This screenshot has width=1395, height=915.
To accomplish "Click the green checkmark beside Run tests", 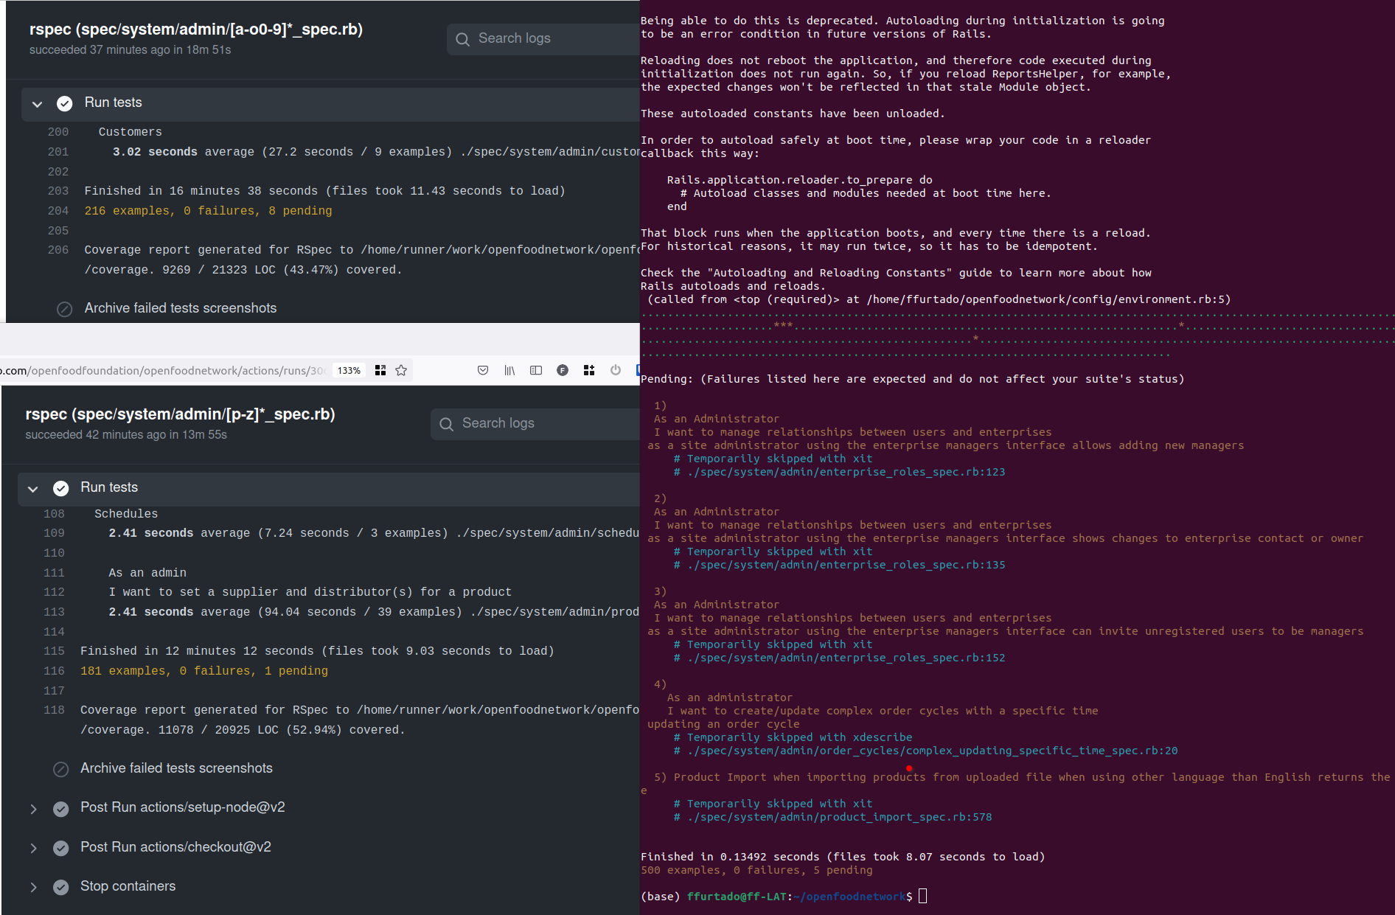I will tap(65, 103).
